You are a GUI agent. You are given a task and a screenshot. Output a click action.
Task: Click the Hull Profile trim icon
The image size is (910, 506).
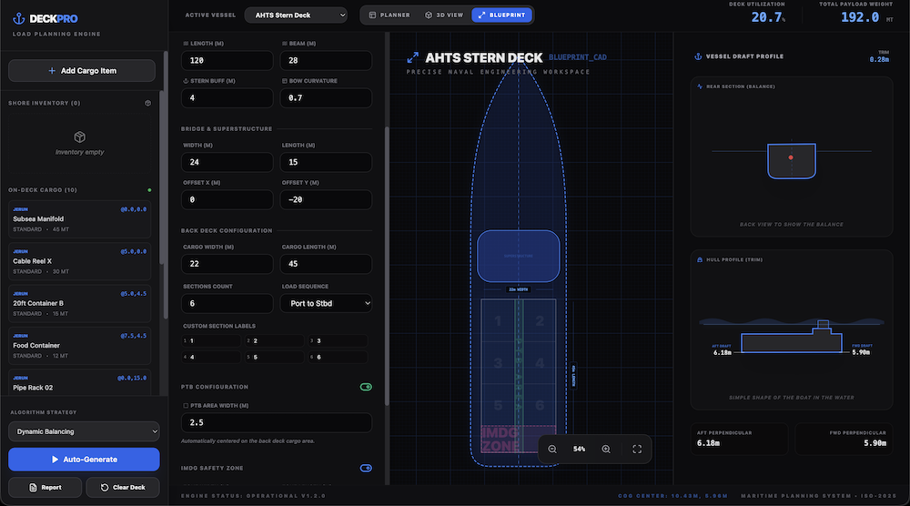click(x=700, y=260)
